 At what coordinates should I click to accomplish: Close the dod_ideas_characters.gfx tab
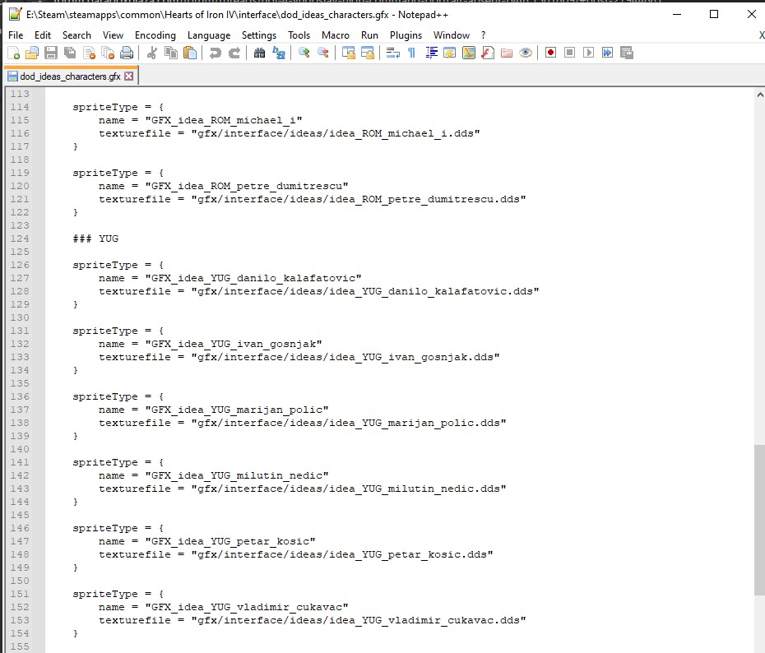coord(129,76)
